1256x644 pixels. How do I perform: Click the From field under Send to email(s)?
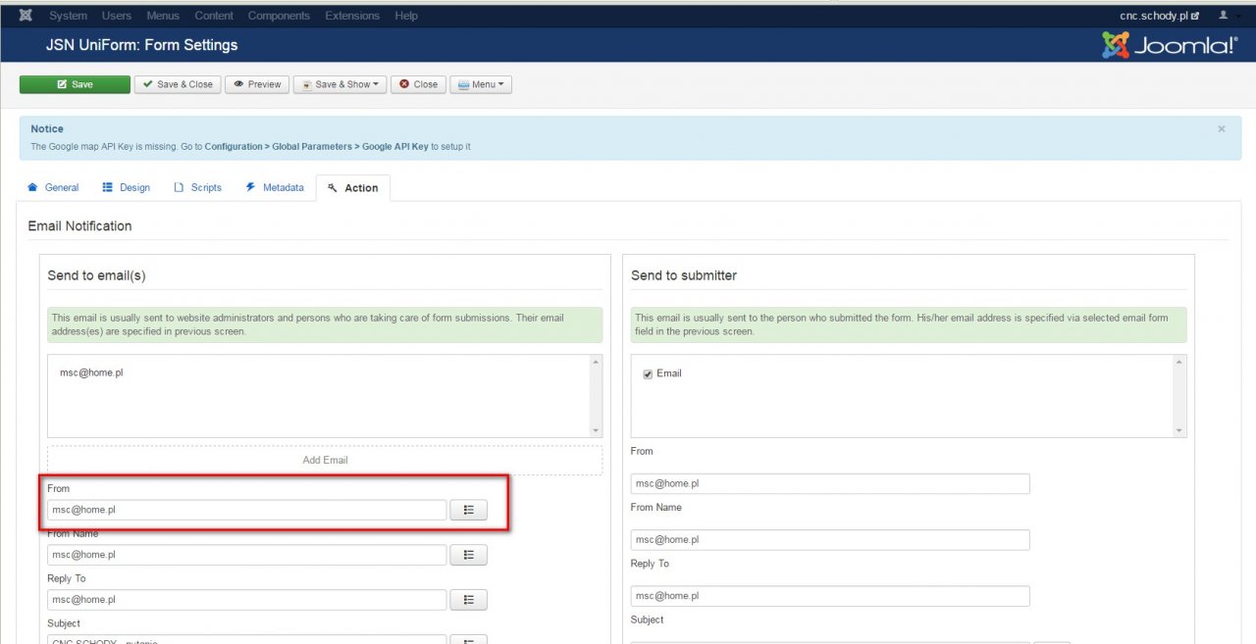coord(247,510)
